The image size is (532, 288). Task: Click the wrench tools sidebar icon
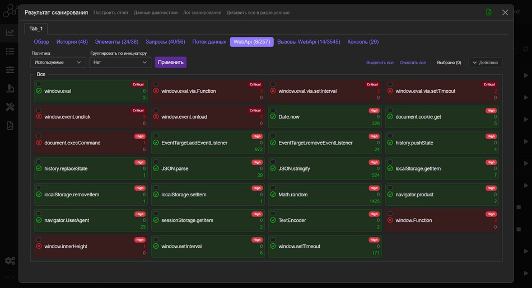pos(10,107)
